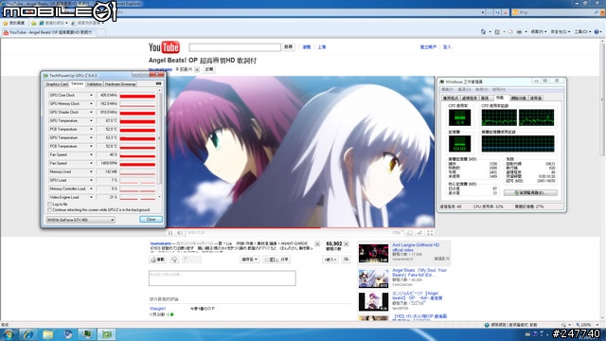Open the Video Engine Load sensor dropdown
Viewport: 606px width, 341px height.
(x=91, y=197)
